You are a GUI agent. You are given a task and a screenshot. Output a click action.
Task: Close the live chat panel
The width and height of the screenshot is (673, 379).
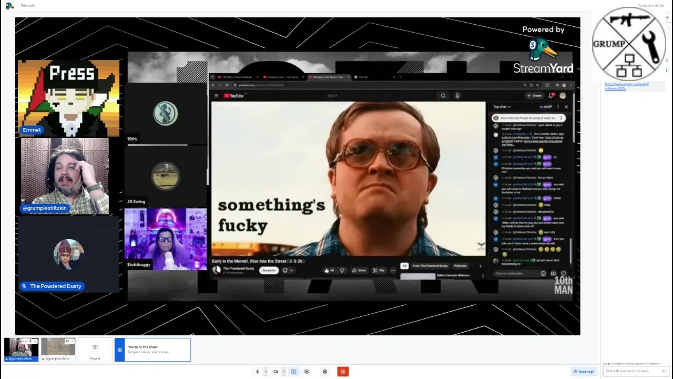click(x=566, y=107)
